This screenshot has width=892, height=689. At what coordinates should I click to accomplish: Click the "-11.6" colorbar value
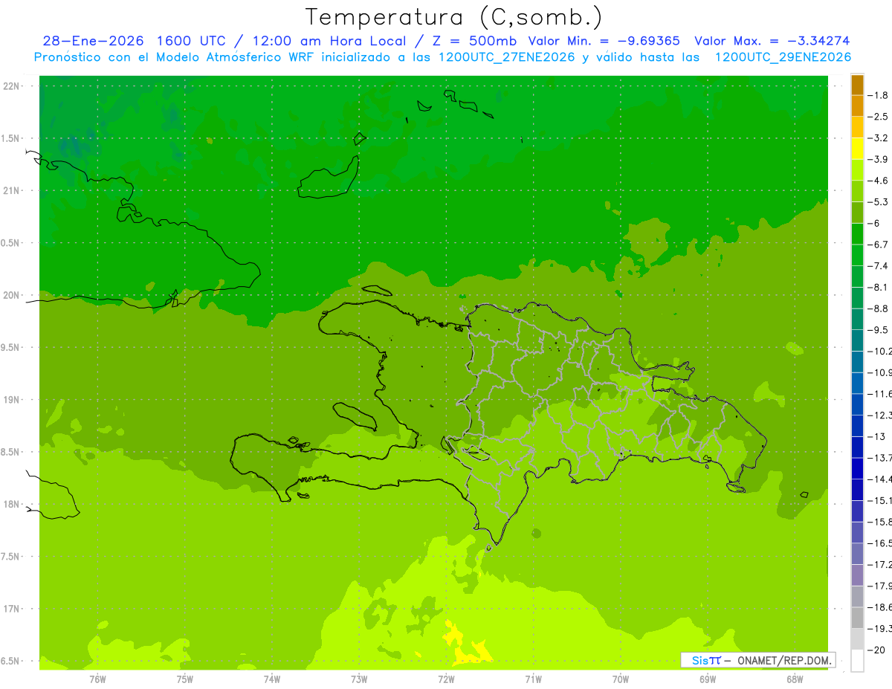click(881, 394)
